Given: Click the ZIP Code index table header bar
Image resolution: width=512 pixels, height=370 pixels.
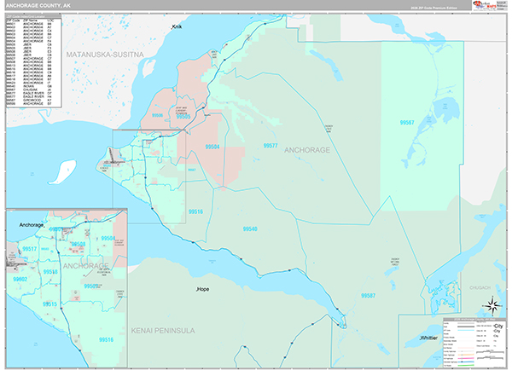Looking at the screenshot, I should (x=33, y=16).
